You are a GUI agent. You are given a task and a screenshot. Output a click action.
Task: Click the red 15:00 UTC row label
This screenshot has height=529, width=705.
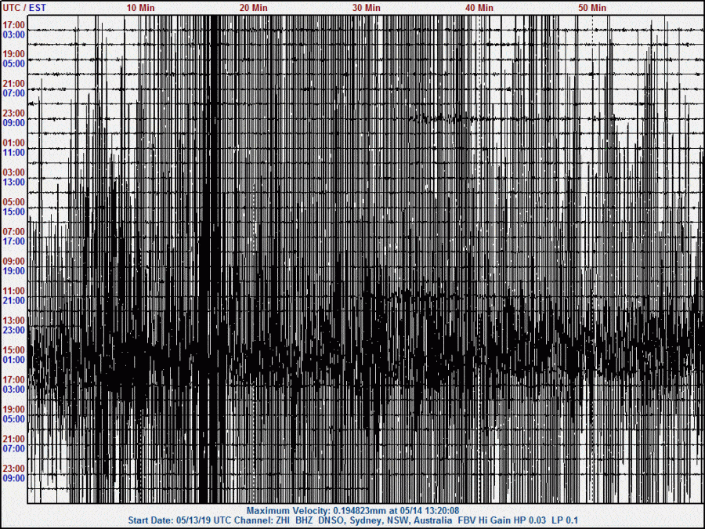tap(14, 350)
